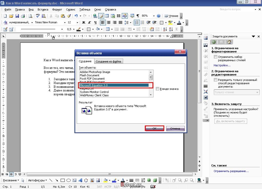The width and height of the screenshot is (262, 189).
Task: Open the font size dropdown
Action: tap(77, 23)
